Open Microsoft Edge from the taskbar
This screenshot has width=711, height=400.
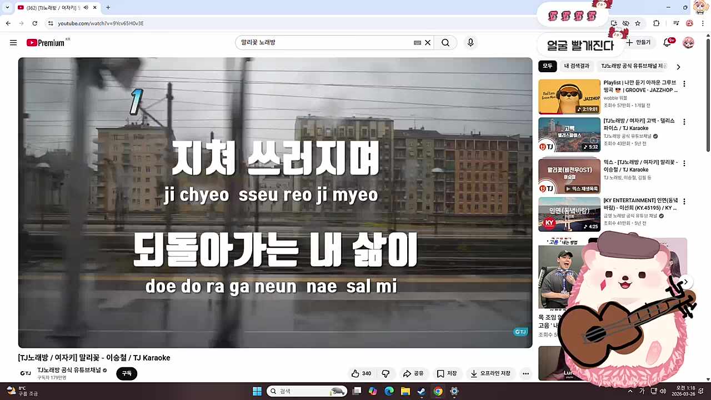tap(389, 391)
